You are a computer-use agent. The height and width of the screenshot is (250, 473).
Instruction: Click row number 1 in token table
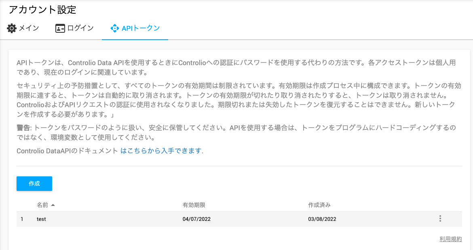pos(22,219)
